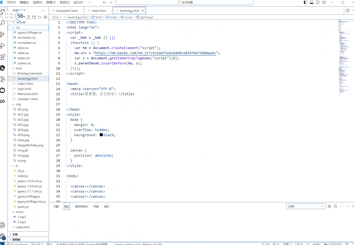Click the 生日祝福 command center search box

point(185,2)
